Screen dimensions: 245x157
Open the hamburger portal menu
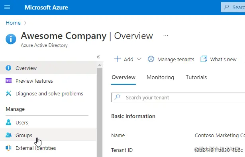point(7,7)
